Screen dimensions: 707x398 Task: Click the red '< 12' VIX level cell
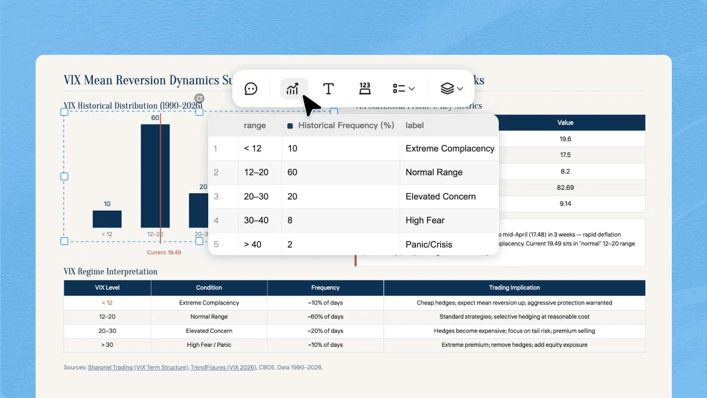tap(107, 303)
